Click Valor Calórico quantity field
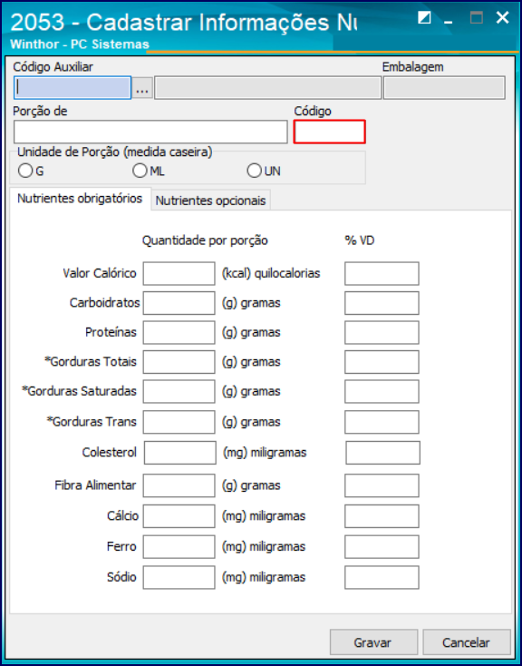This screenshot has height=666, width=522. (179, 273)
